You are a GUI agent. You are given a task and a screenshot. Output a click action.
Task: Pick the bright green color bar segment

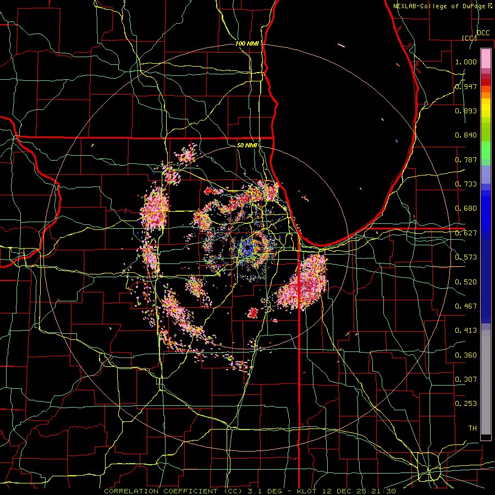[486, 150]
